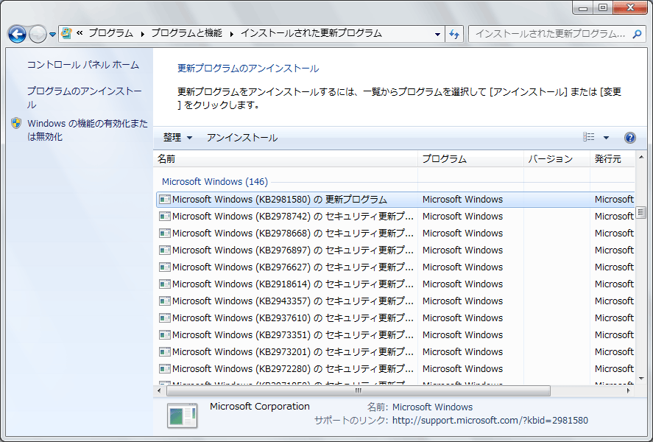Select the KB2973201 security update row
The width and height of the screenshot is (653, 442).
coord(395,352)
